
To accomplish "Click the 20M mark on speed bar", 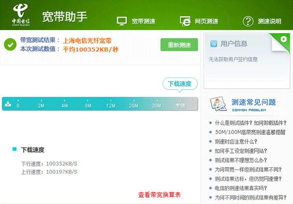I will tap(134, 106).
